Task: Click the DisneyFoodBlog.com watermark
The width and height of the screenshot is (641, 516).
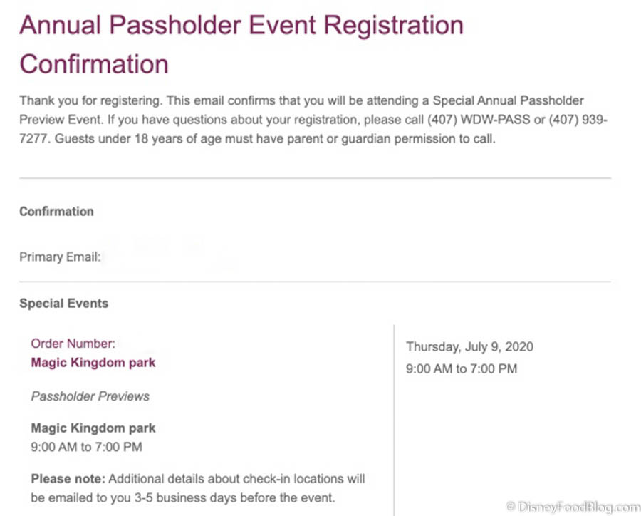Action: click(x=573, y=507)
